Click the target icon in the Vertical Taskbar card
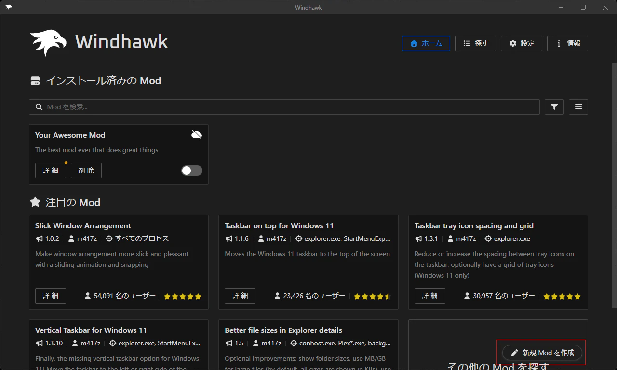 pyautogui.click(x=113, y=343)
